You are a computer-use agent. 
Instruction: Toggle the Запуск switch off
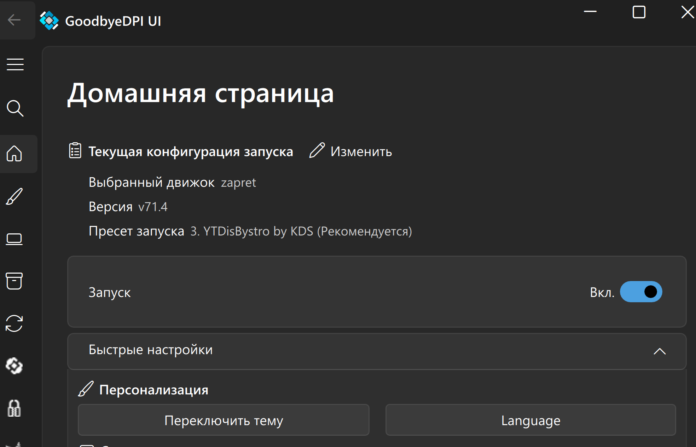tap(641, 292)
